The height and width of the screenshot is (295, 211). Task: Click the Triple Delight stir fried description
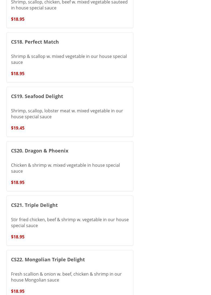70,223
